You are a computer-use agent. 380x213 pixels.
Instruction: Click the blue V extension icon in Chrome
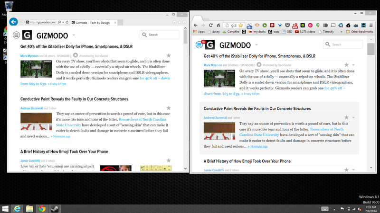click(x=280, y=25)
